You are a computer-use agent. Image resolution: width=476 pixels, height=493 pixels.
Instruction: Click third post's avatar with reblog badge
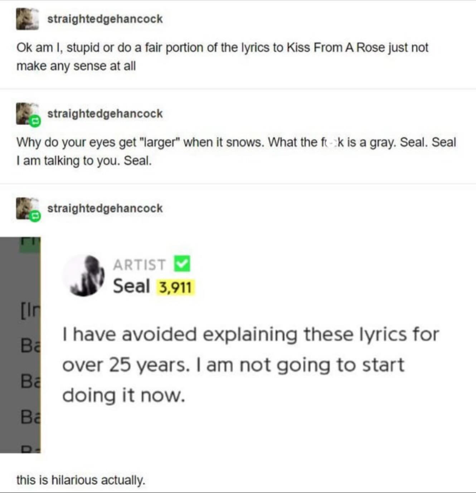(28, 208)
